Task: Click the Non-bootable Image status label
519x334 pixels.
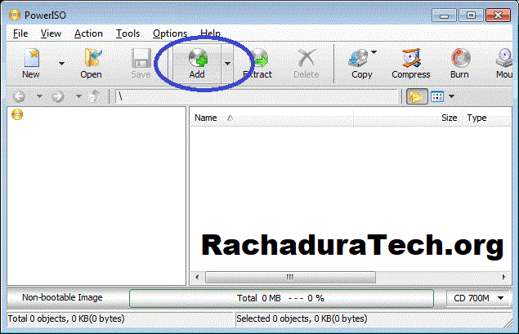Action: (62, 297)
